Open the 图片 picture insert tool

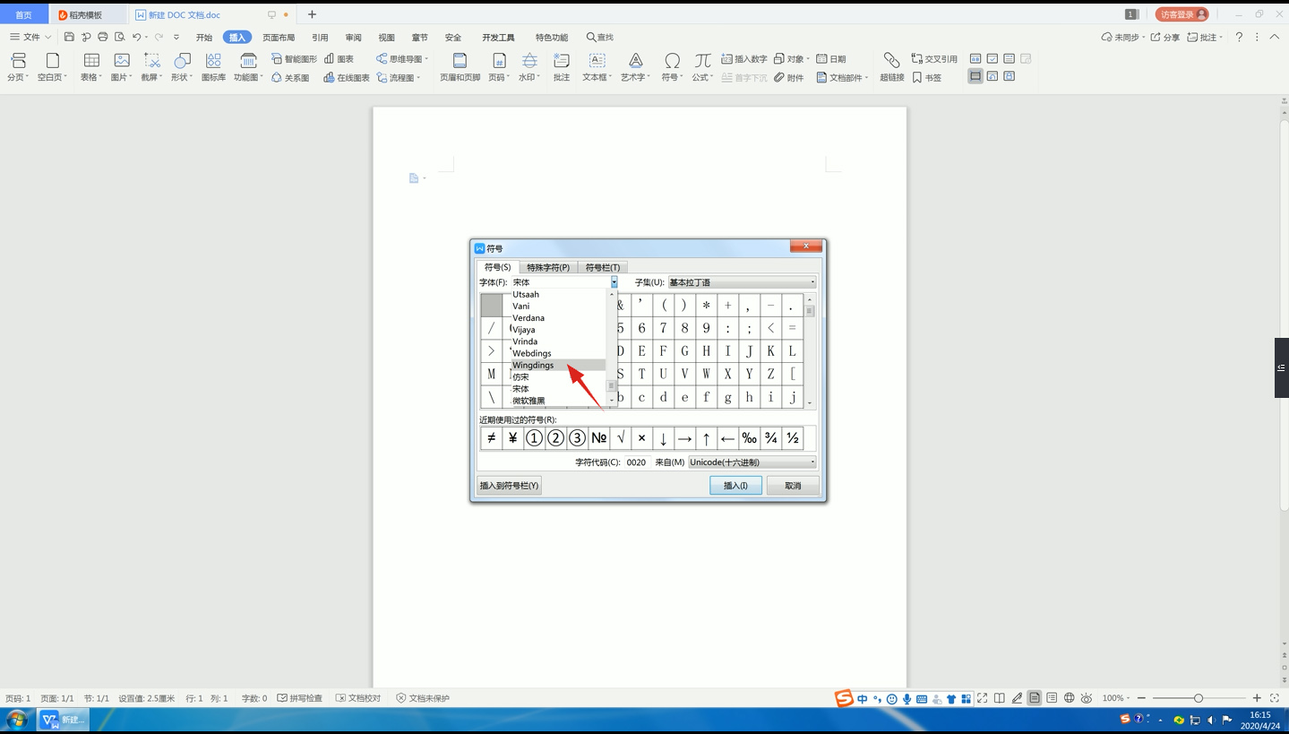click(x=121, y=67)
